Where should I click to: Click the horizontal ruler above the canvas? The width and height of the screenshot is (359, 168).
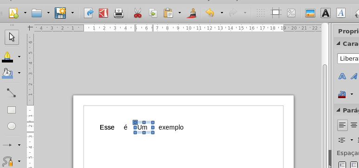178,28
